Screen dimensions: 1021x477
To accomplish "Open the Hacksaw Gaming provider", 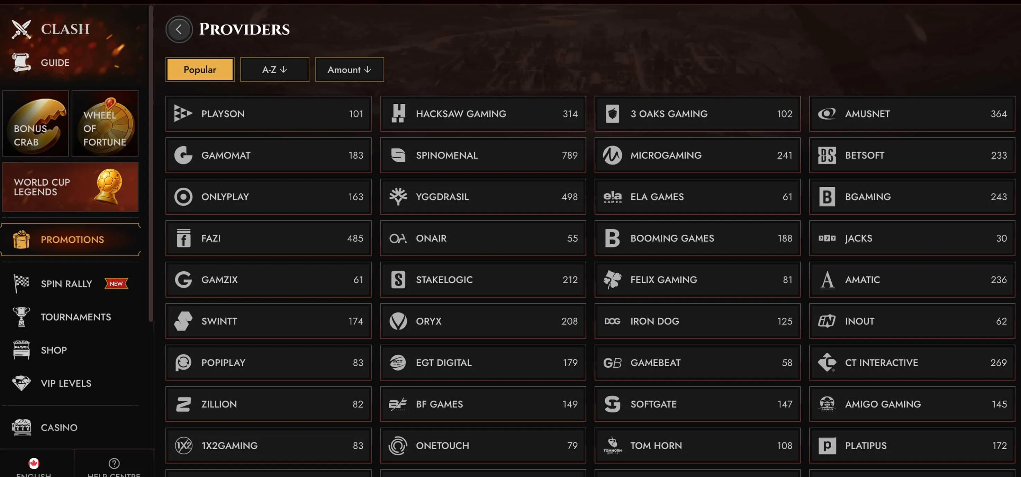I will (483, 114).
